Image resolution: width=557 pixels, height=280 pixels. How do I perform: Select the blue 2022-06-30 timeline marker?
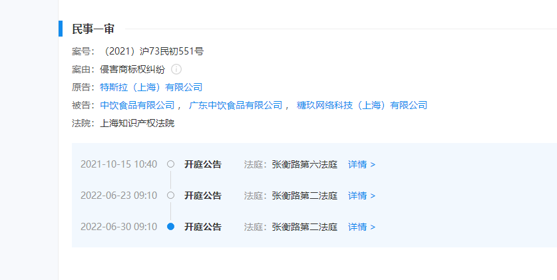point(171,226)
